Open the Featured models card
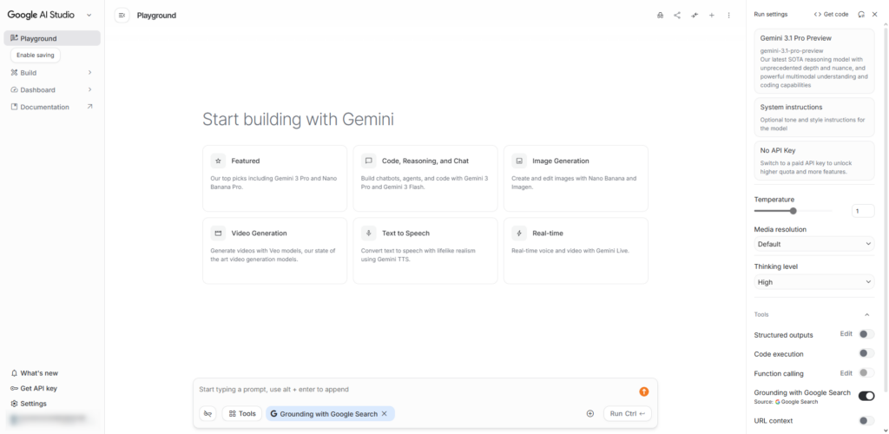The height and width of the screenshot is (434, 889). point(274,179)
